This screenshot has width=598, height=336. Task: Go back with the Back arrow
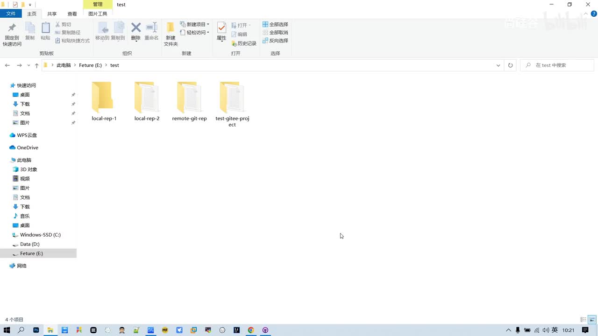[7, 65]
